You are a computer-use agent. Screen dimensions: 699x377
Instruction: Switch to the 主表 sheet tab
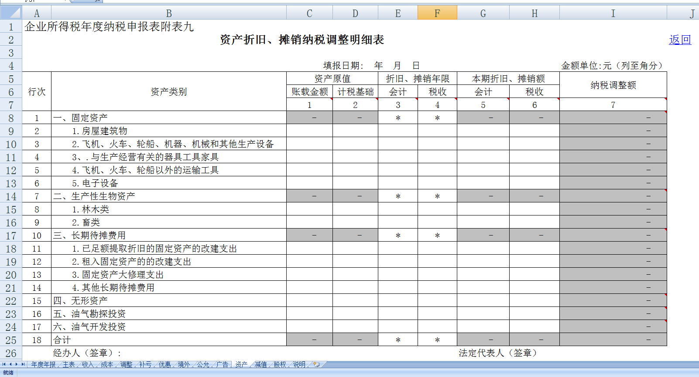[x=69, y=364]
